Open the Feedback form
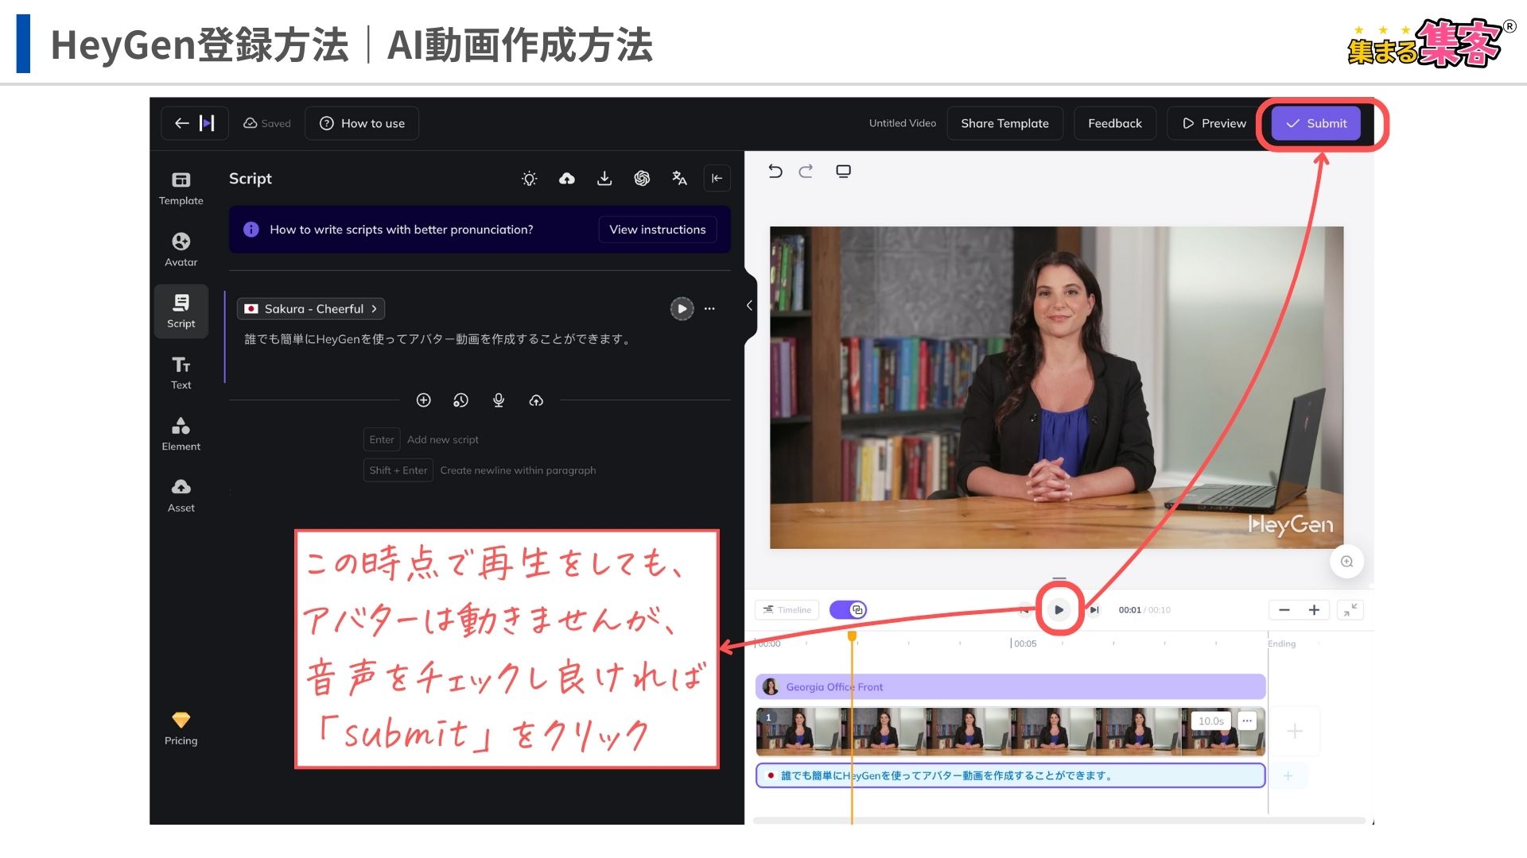The height and width of the screenshot is (858, 1527). (x=1114, y=123)
